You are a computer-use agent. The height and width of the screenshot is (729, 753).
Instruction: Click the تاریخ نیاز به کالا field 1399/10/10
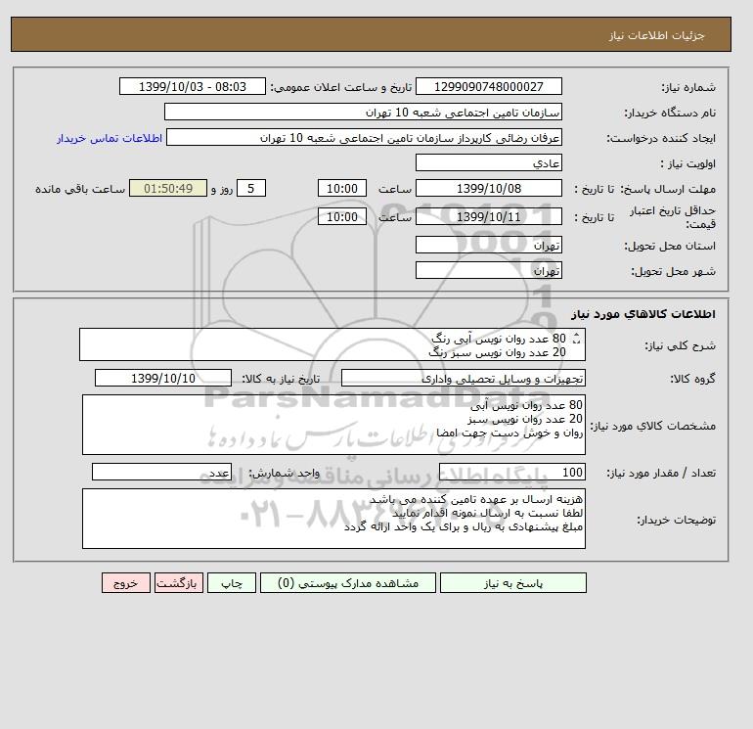coord(163,378)
